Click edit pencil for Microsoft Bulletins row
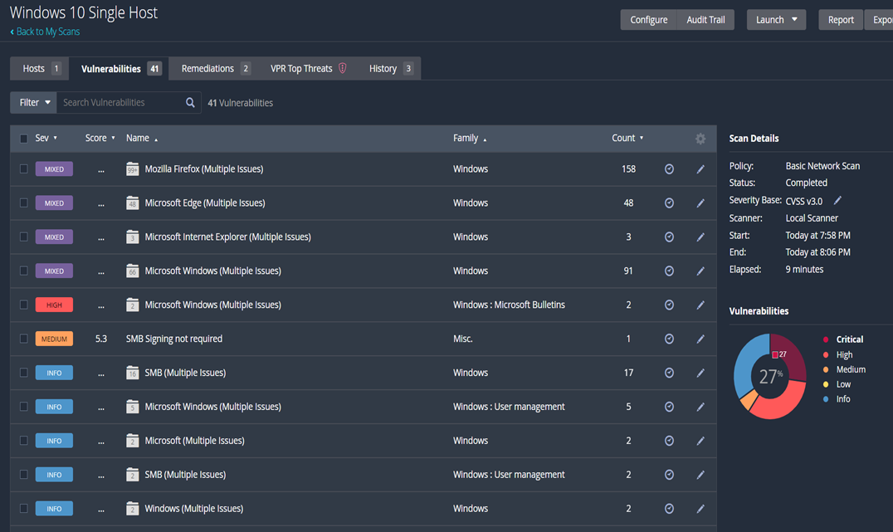Screen dimensions: 893x532 700,305
